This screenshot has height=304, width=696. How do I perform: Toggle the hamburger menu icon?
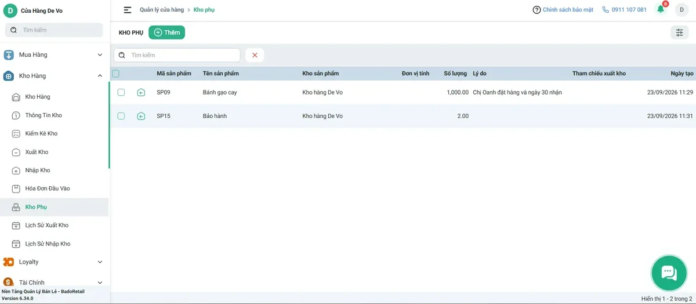pos(128,10)
